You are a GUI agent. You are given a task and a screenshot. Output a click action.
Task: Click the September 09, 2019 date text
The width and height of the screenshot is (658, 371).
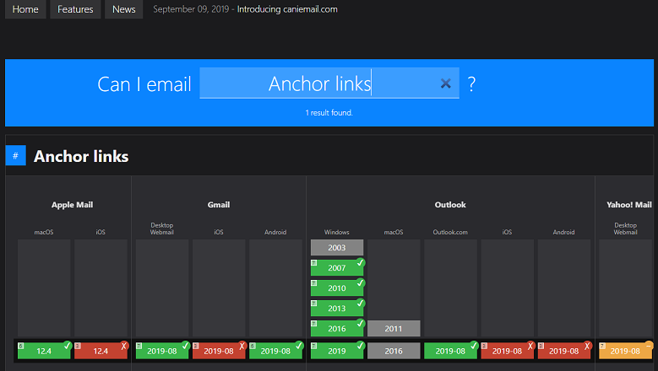(x=191, y=9)
